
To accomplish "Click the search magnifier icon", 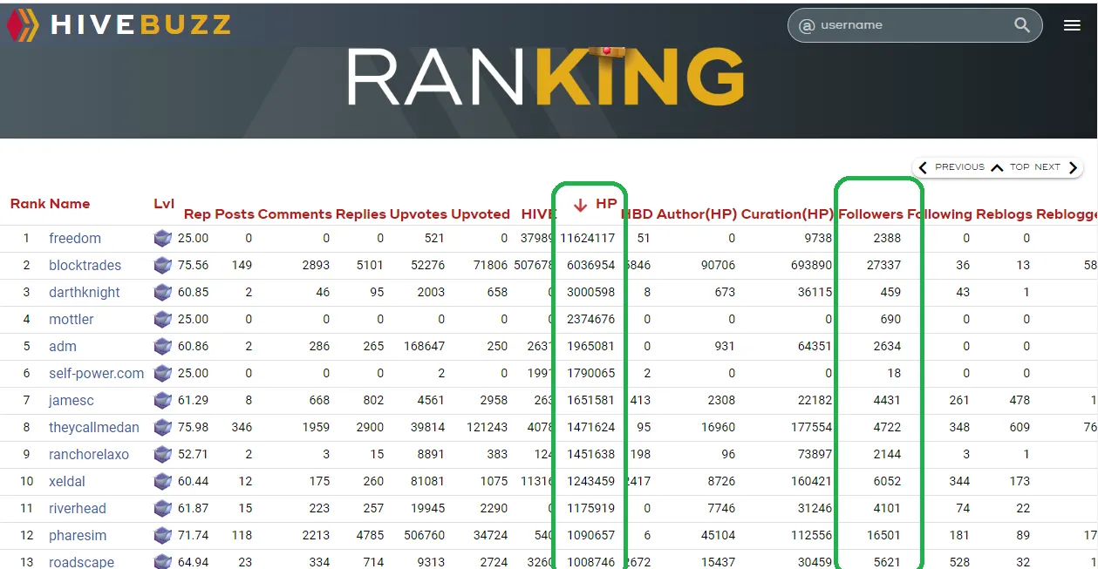I will point(1022,25).
